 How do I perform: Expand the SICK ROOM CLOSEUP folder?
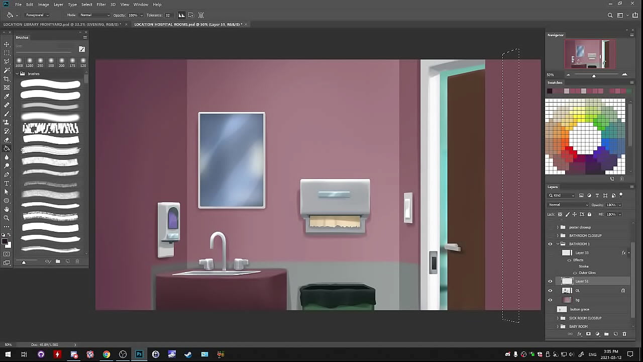tap(557, 318)
